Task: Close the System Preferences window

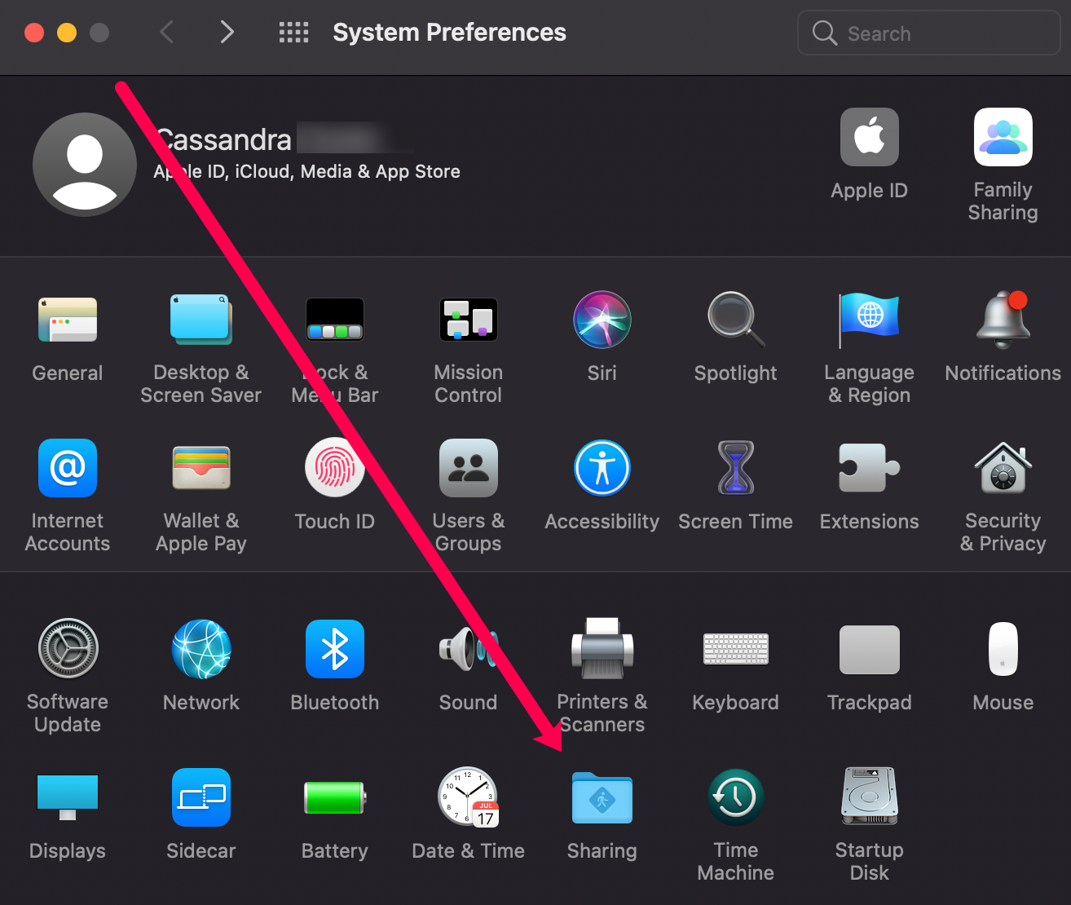Action: tap(34, 33)
